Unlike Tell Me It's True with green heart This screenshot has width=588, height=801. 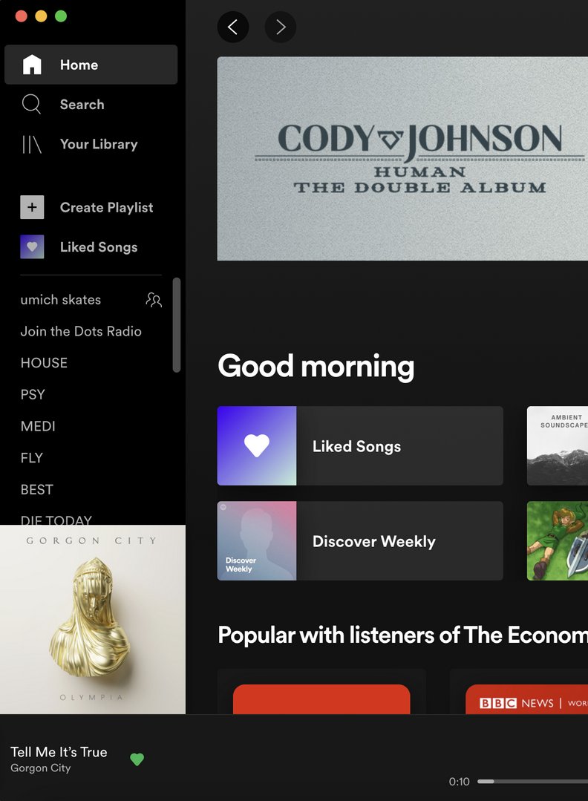pos(137,759)
